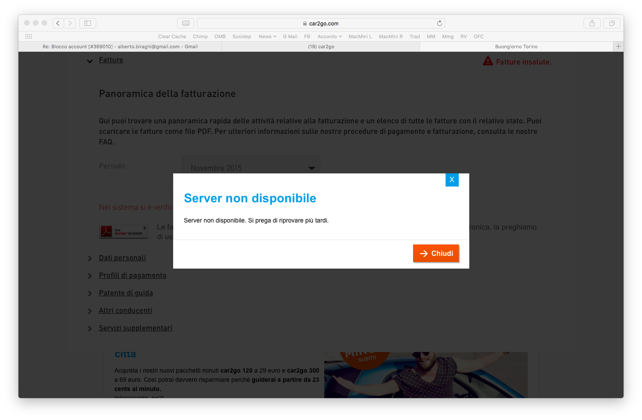Viewport: 642px width, 420px height.
Task: Open the Servizi supplementari link
Action: 135,328
